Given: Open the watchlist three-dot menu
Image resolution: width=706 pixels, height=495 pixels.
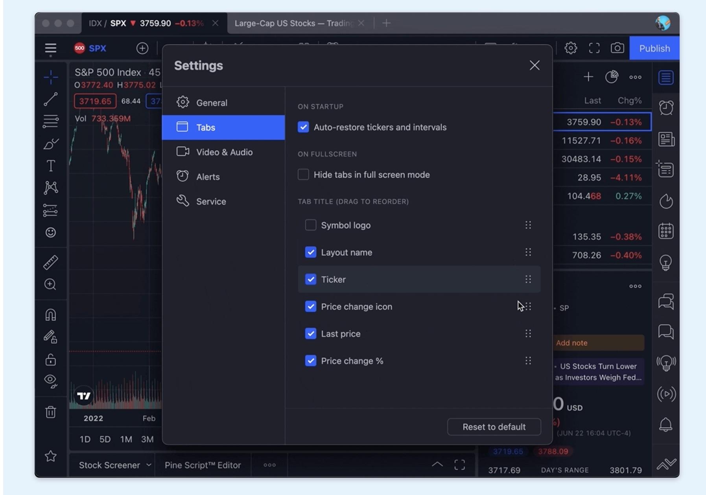Looking at the screenshot, I should pyautogui.click(x=635, y=77).
